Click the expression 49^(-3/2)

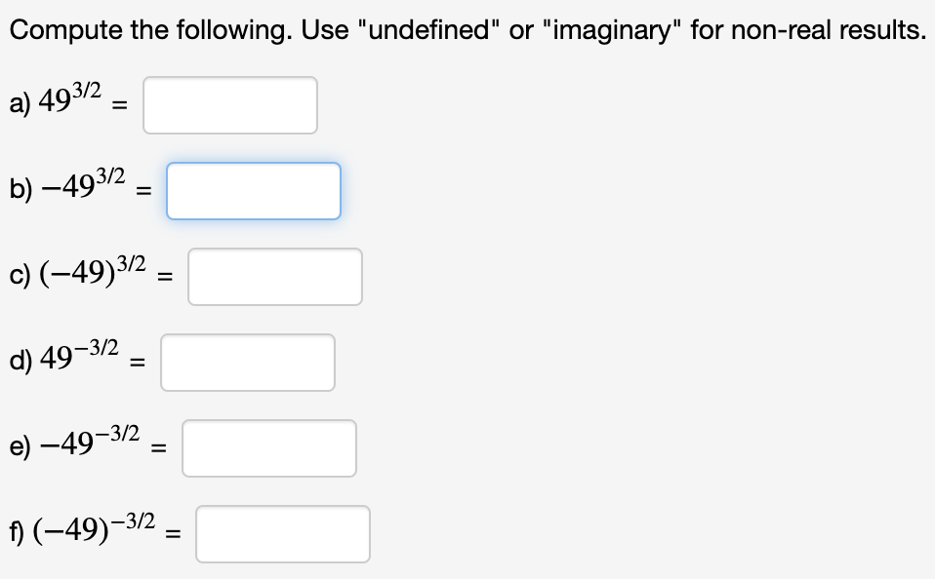pyautogui.click(x=76, y=358)
